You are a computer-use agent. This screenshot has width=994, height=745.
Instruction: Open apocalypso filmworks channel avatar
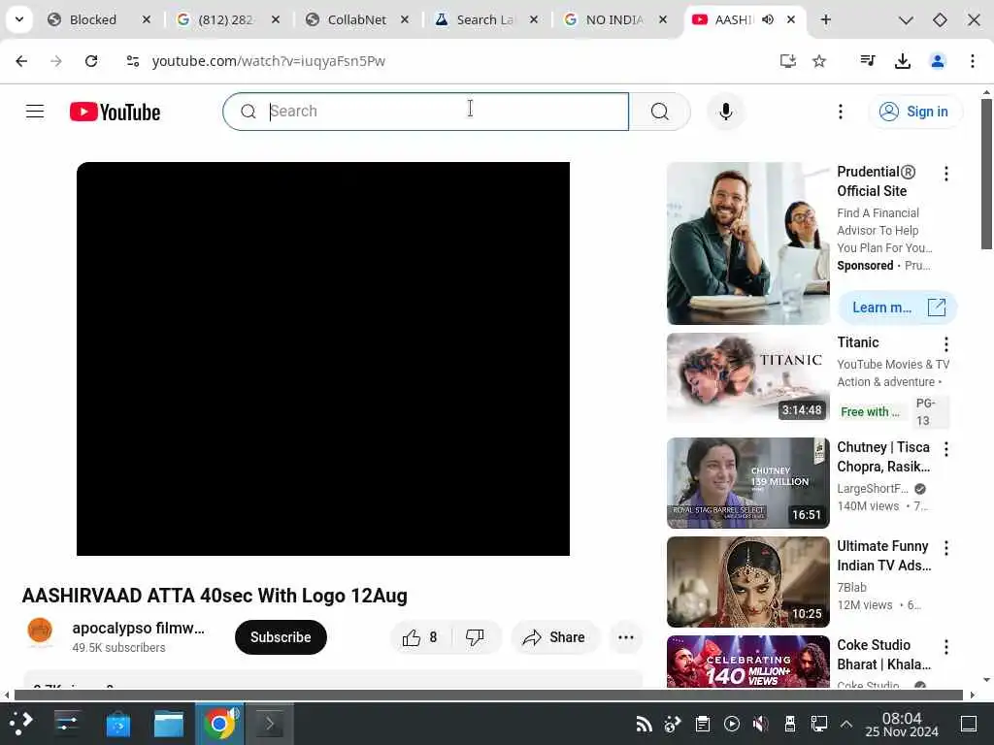pyautogui.click(x=40, y=631)
